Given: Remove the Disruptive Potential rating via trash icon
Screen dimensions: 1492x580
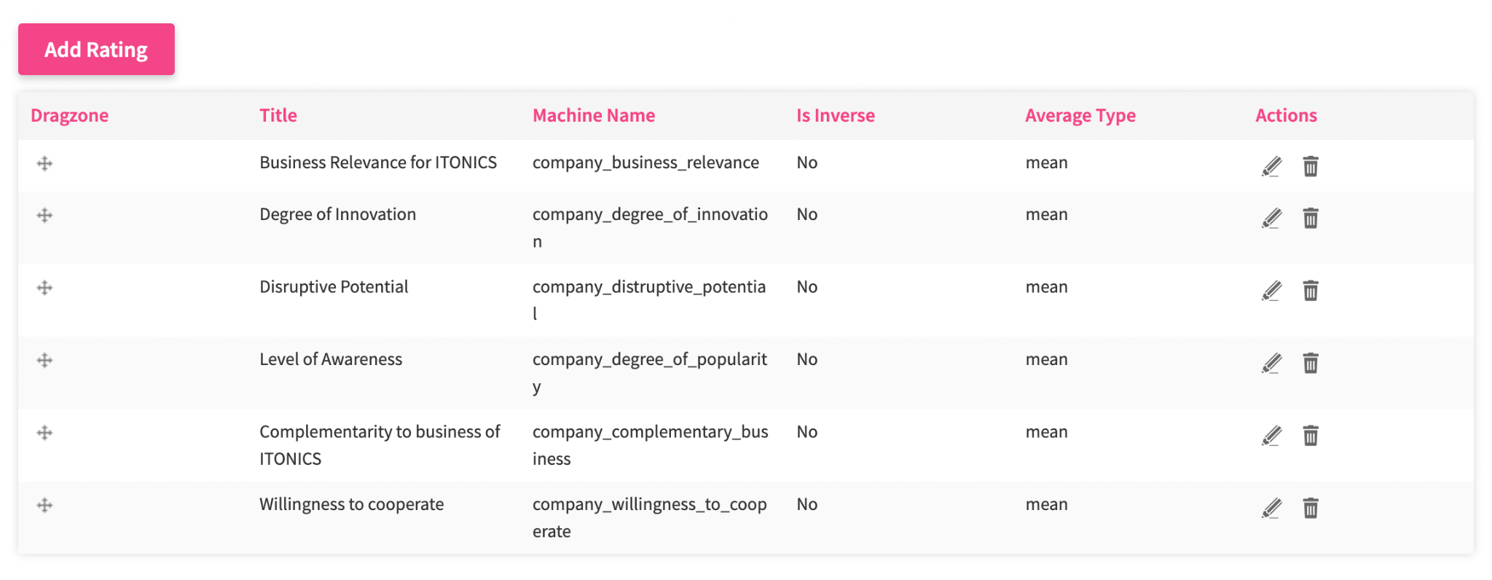Looking at the screenshot, I should 1311,290.
